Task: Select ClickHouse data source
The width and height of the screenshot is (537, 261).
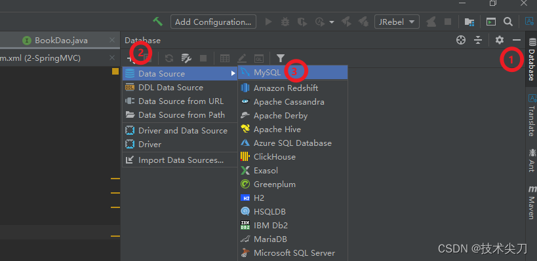Action: tap(293, 156)
